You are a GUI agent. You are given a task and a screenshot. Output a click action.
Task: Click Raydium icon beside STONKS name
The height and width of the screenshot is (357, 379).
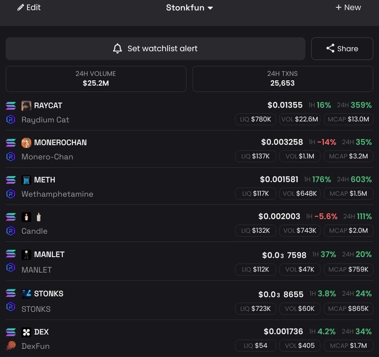click(11, 307)
